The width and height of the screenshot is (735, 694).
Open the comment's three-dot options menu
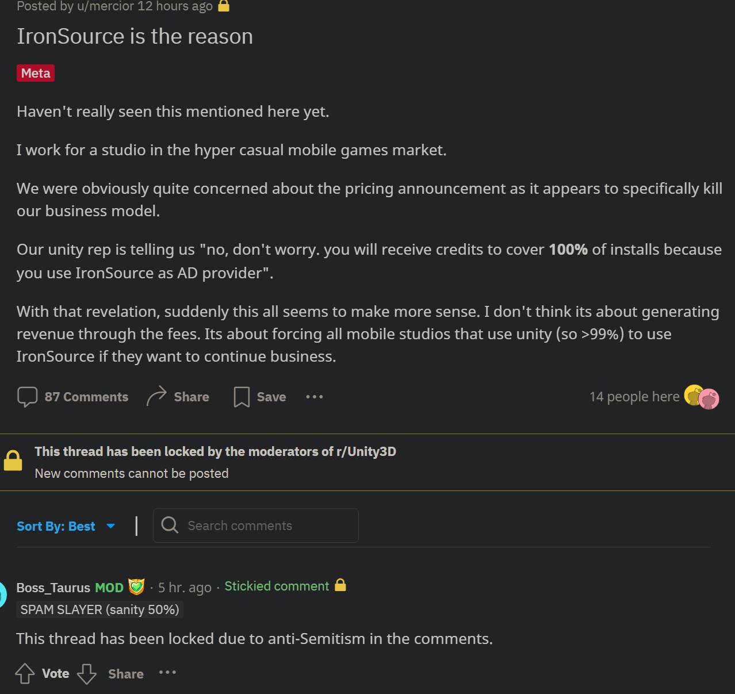(x=167, y=672)
